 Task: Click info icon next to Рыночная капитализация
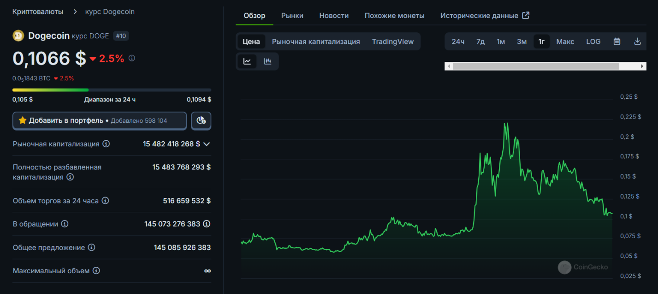click(x=106, y=144)
